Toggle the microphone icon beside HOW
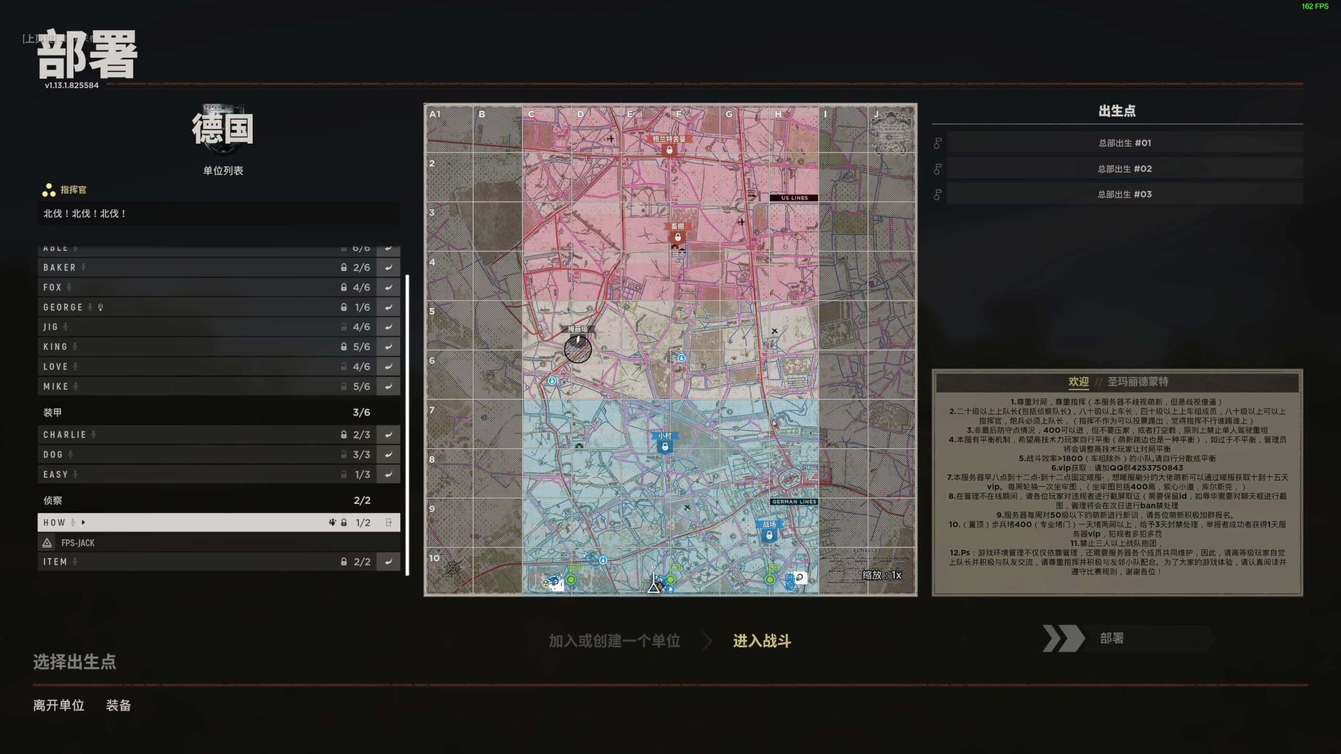This screenshot has height=754, width=1341. 73,523
